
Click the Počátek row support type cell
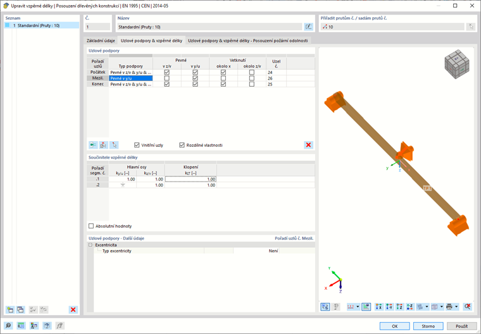click(131, 72)
